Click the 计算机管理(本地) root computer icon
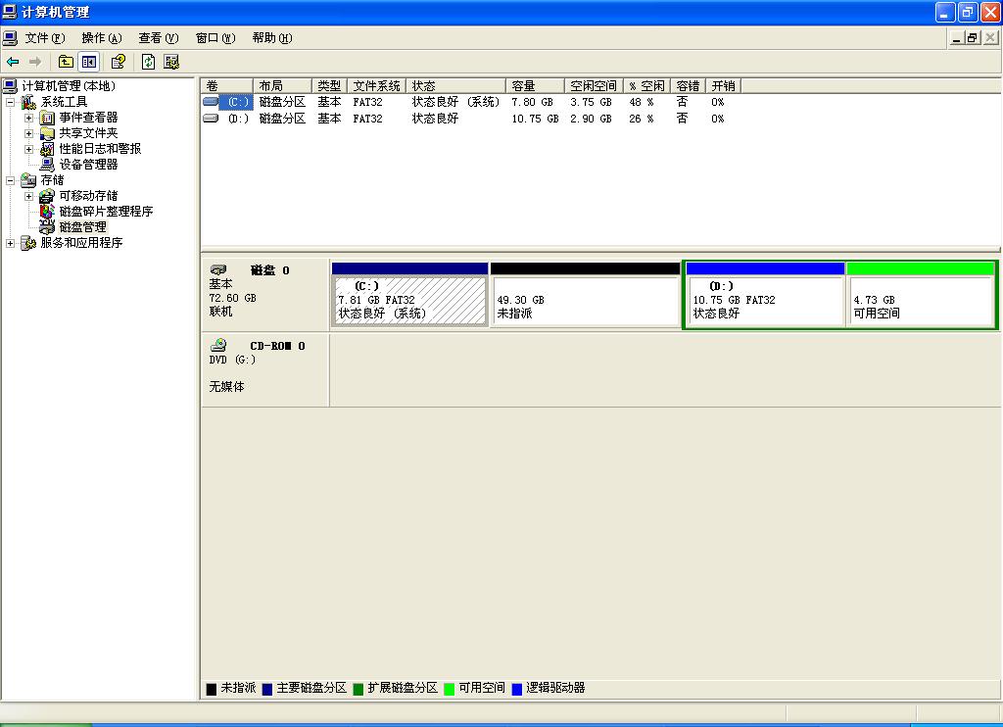Image resolution: width=1003 pixels, height=727 pixels. [x=10, y=86]
